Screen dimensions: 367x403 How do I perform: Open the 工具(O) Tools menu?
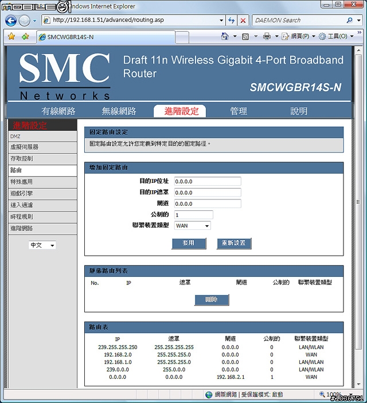click(336, 37)
